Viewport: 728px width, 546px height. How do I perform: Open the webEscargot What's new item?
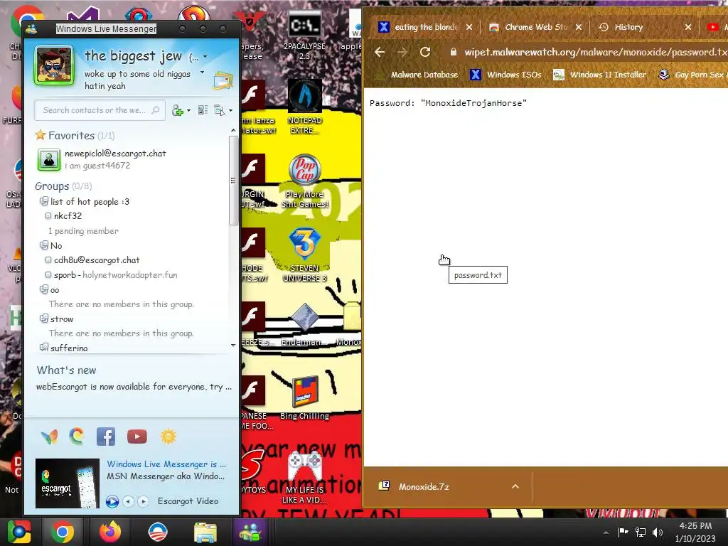(134, 387)
